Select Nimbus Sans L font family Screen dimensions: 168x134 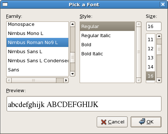(x=37, y=52)
